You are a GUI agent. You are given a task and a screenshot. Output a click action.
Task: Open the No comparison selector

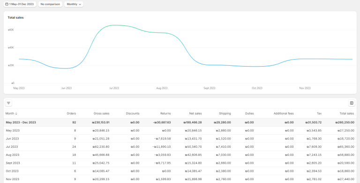[x=50, y=4]
